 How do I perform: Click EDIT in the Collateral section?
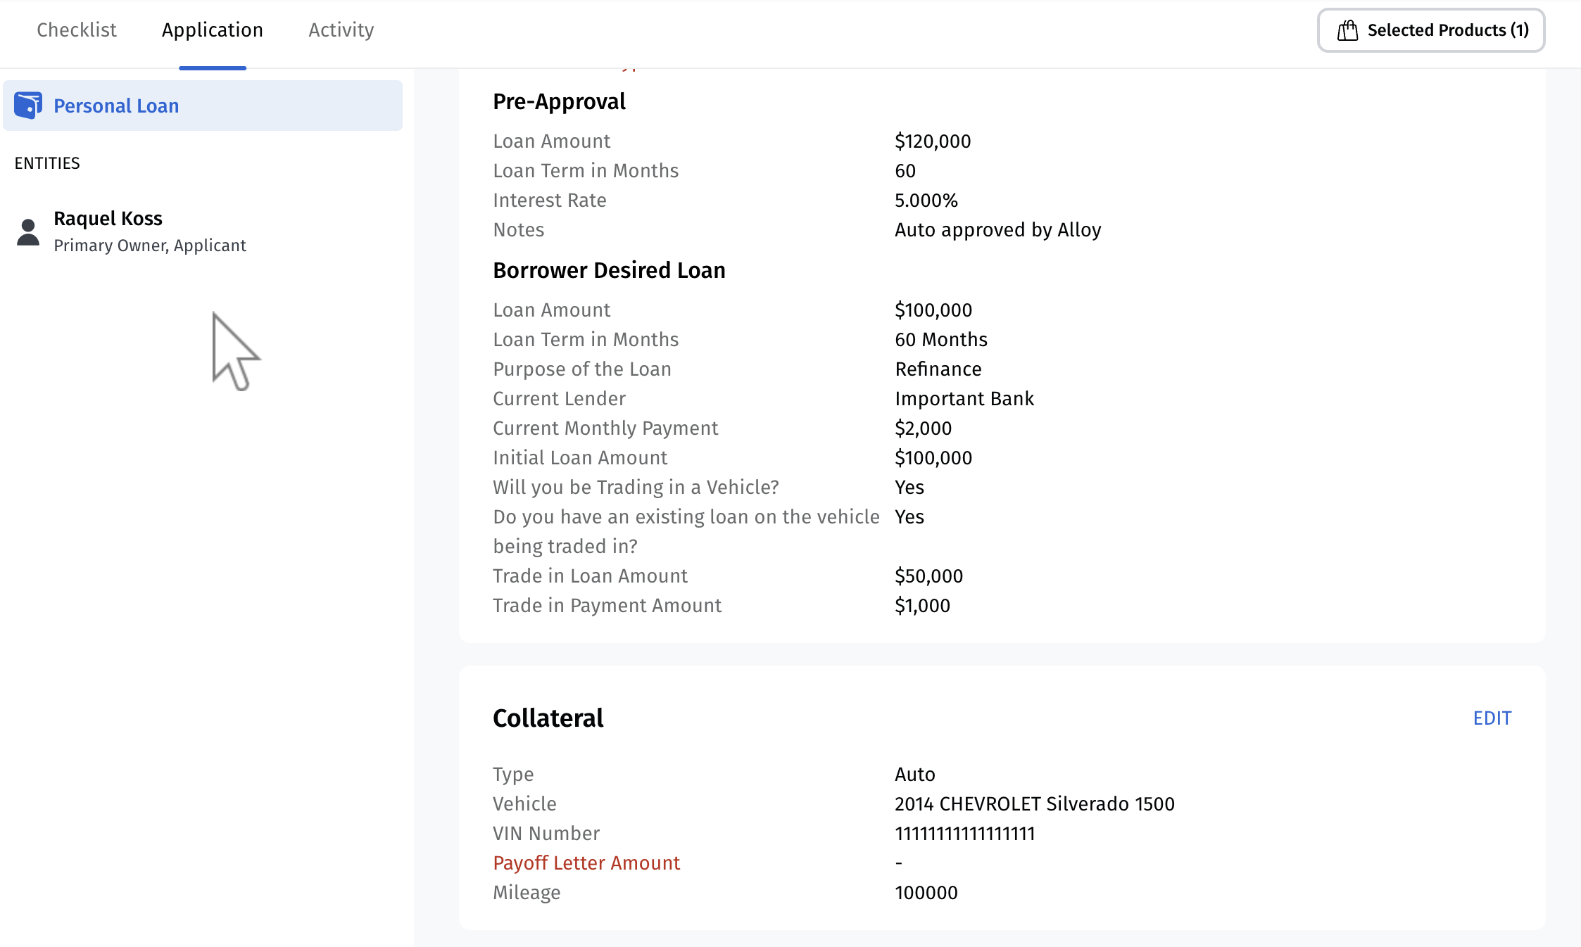coord(1492,718)
